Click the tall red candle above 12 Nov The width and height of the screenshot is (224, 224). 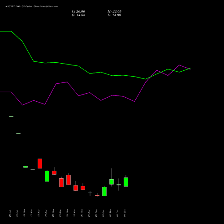pos(40,164)
